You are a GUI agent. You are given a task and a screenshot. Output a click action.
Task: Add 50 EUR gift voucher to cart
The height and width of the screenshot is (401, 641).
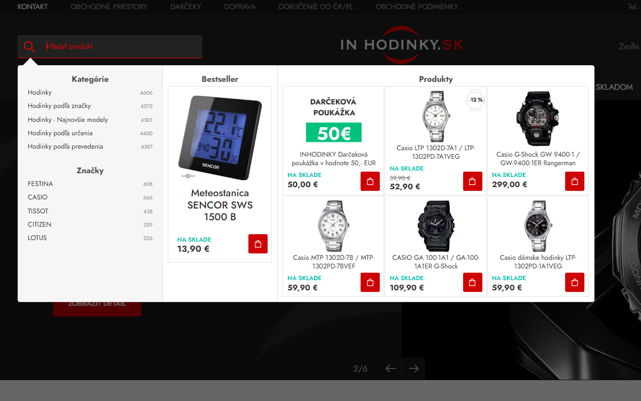[370, 181]
